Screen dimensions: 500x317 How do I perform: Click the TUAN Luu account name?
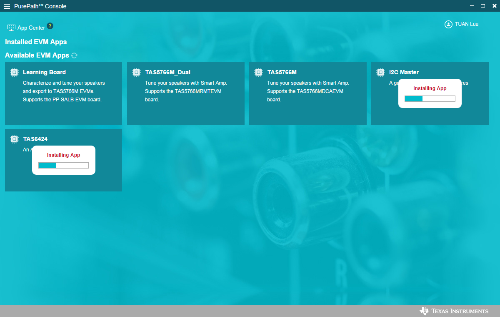467,24
